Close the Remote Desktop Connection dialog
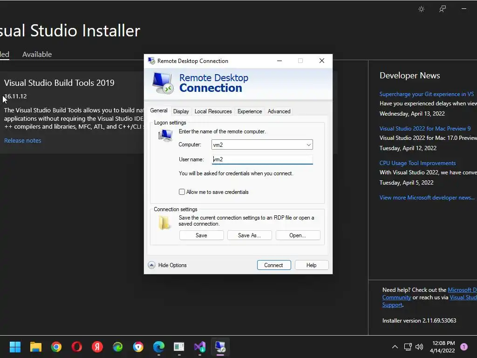The height and width of the screenshot is (358, 477). click(322, 61)
